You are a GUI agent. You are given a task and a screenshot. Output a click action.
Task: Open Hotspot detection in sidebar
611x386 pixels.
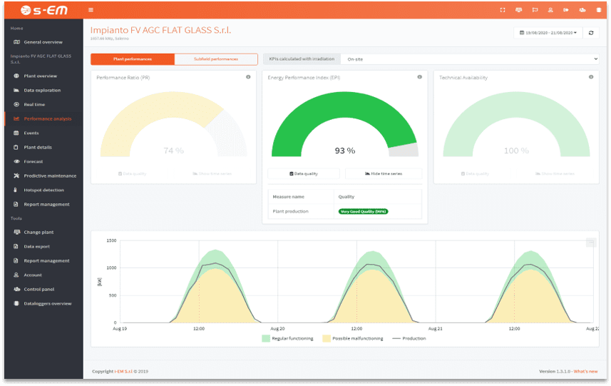(x=43, y=190)
